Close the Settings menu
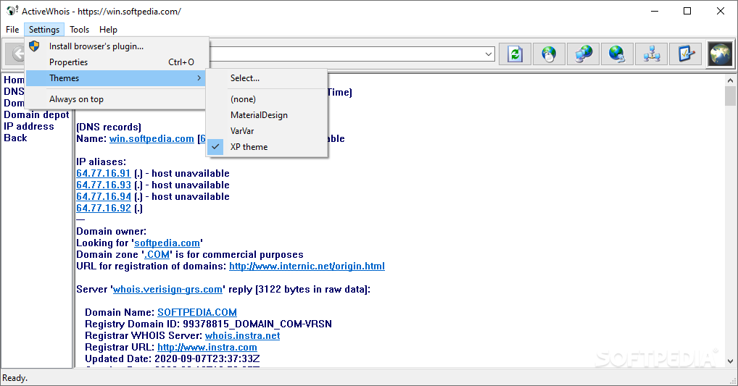 (x=44, y=30)
